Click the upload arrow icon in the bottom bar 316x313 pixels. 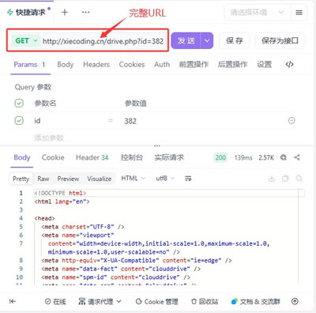[x=295, y=301]
